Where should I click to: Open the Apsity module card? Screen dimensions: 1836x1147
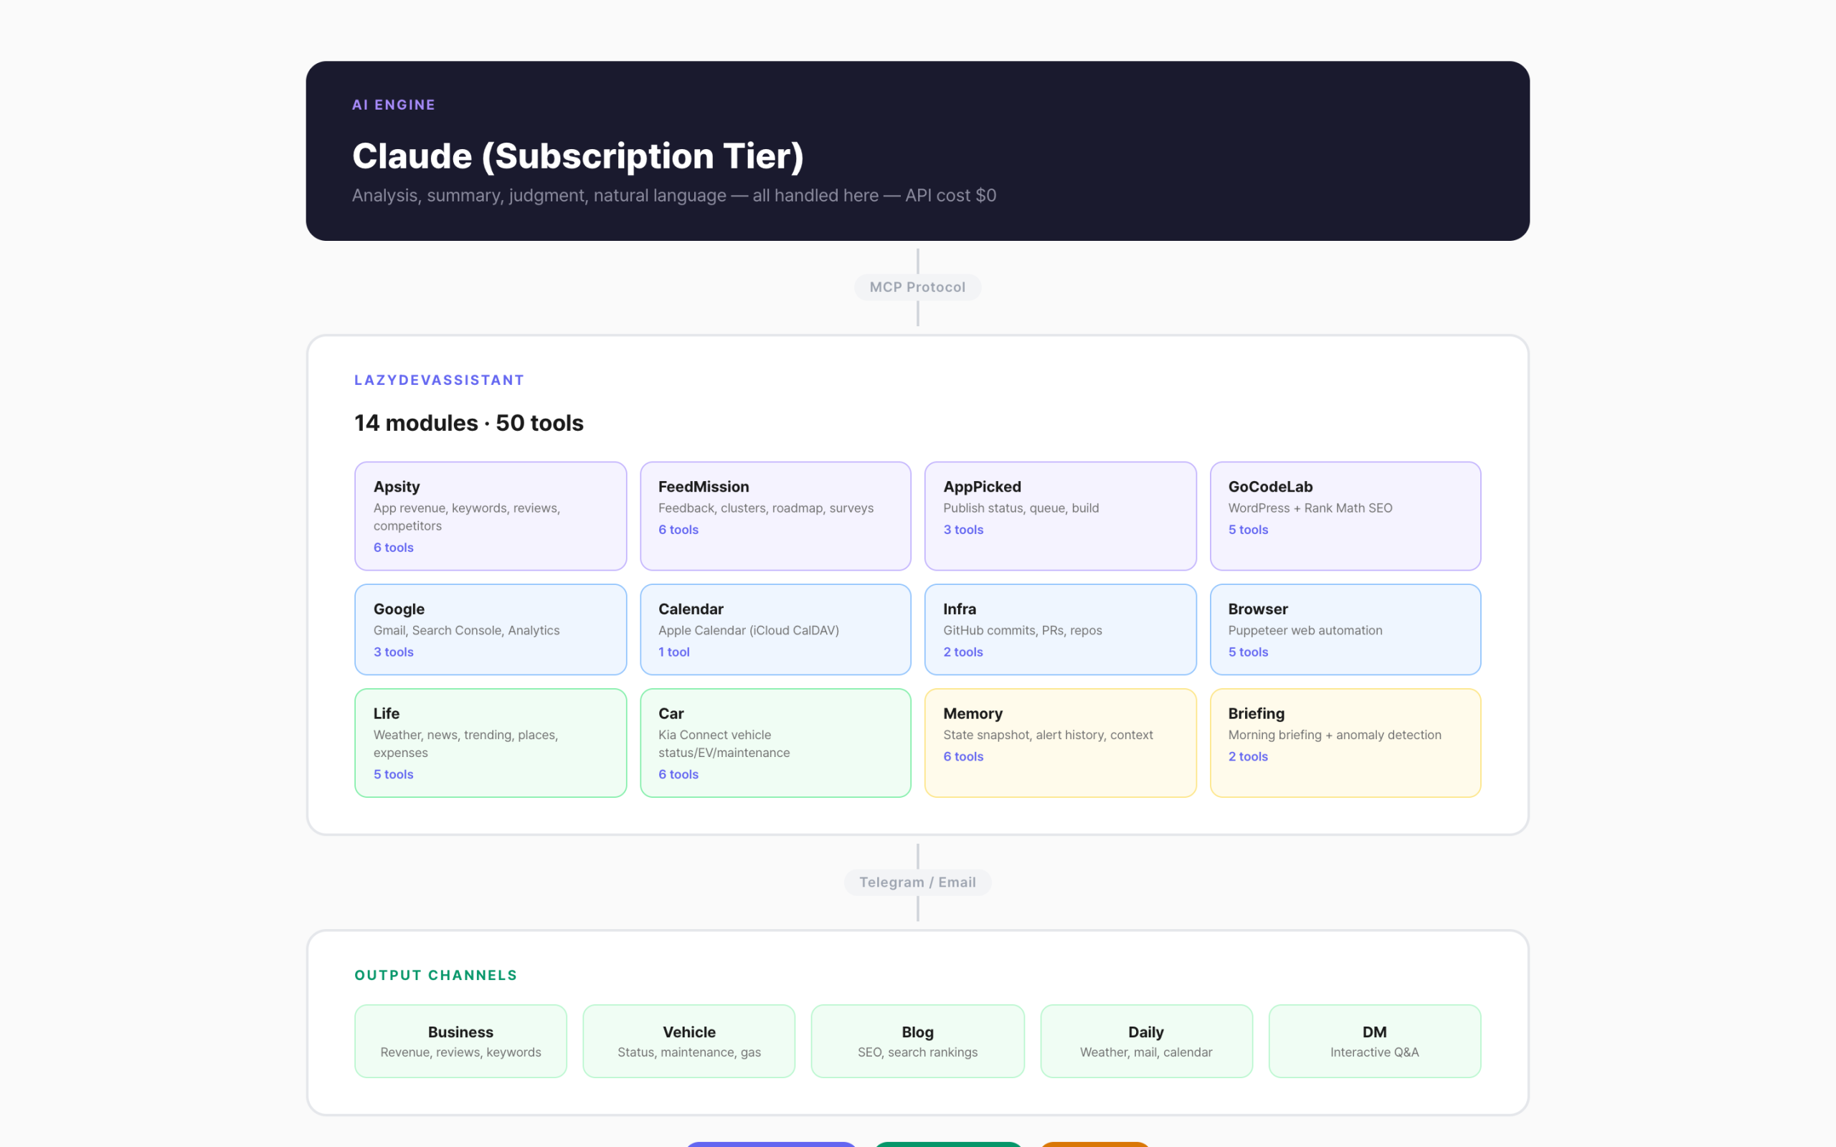pos(490,516)
